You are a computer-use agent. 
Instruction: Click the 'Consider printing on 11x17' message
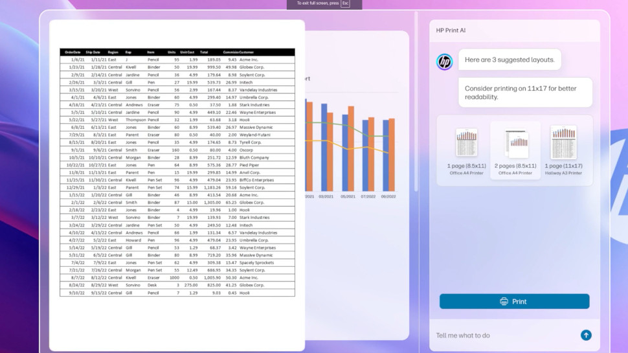[525, 93]
